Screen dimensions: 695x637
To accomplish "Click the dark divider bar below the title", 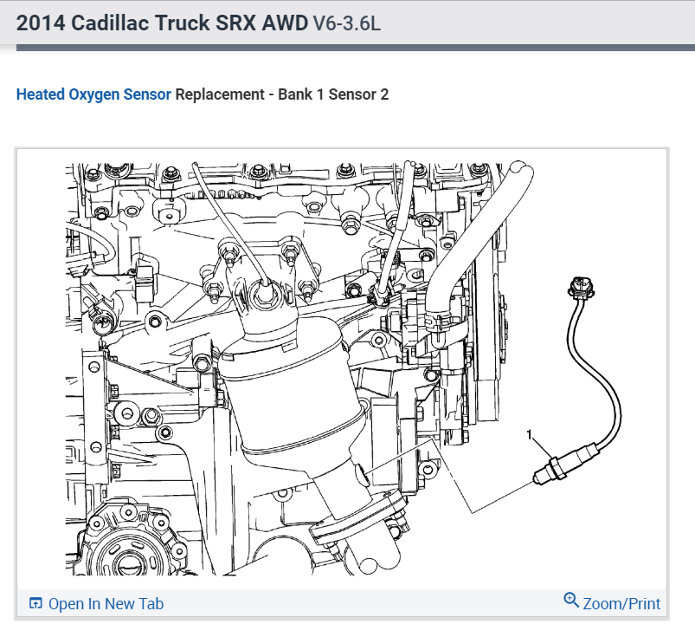I will 356,48.
